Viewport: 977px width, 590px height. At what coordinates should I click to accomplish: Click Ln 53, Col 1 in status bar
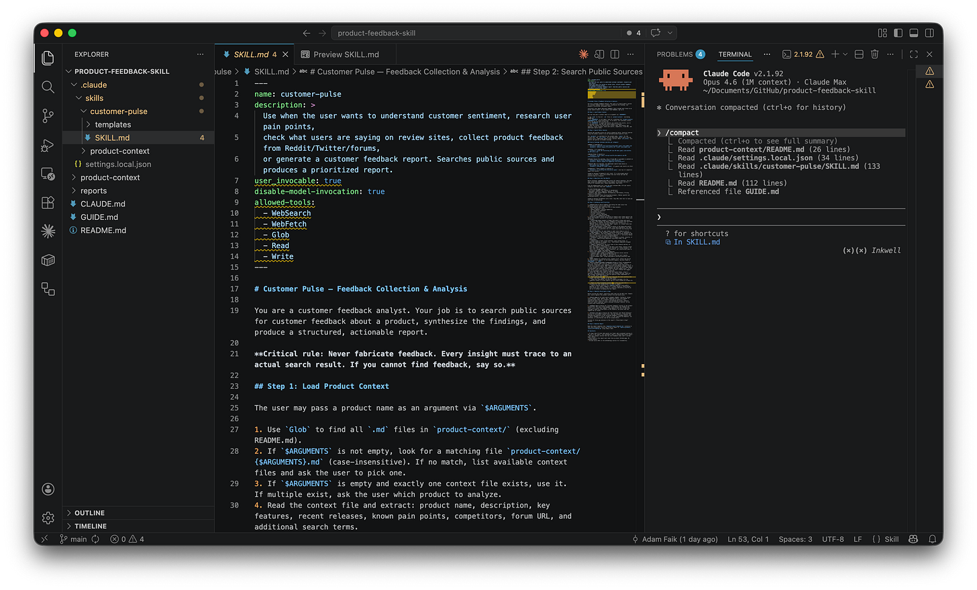pos(748,539)
